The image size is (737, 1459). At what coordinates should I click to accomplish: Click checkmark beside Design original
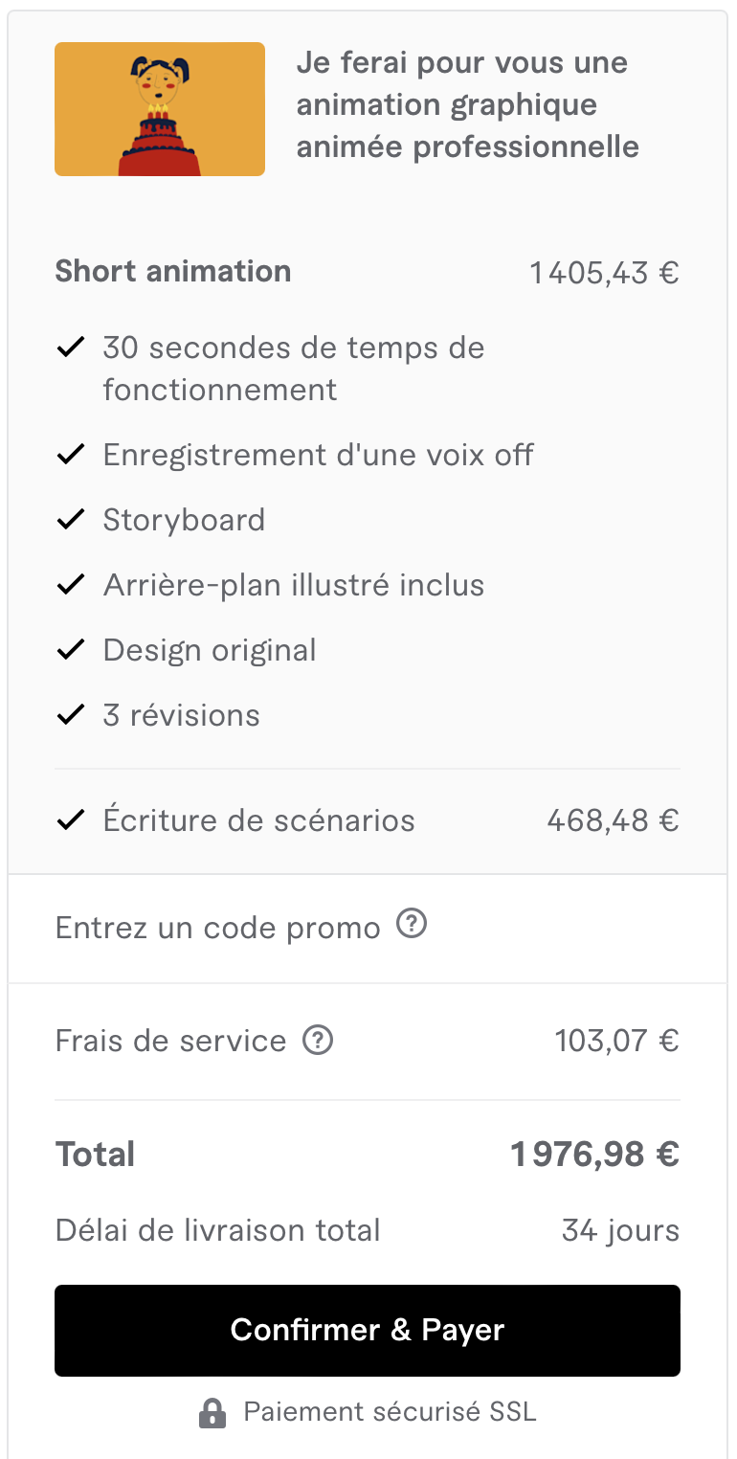click(x=71, y=650)
